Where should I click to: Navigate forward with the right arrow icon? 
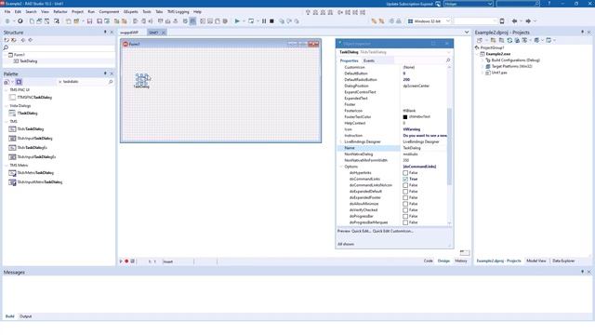tap(528, 21)
